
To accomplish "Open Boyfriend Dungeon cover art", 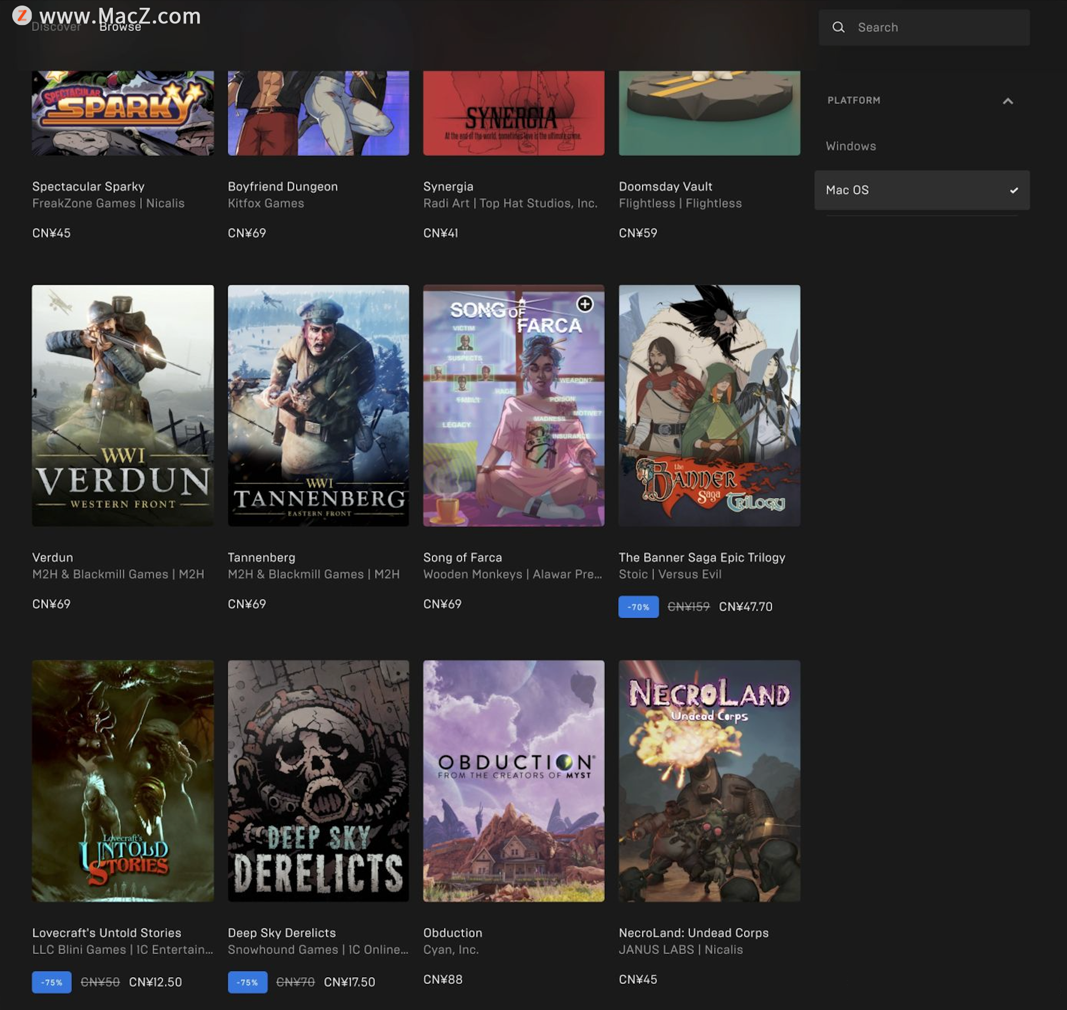I will (x=318, y=113).
